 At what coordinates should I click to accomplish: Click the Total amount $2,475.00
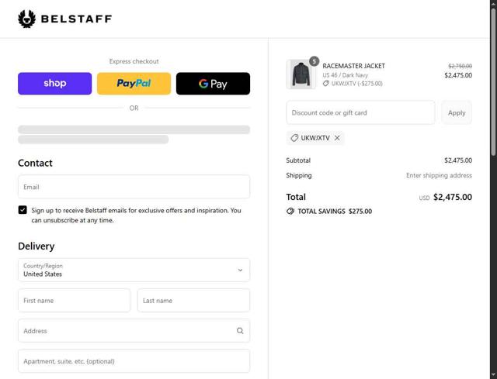pyautogui.click(x=453, y=197)
